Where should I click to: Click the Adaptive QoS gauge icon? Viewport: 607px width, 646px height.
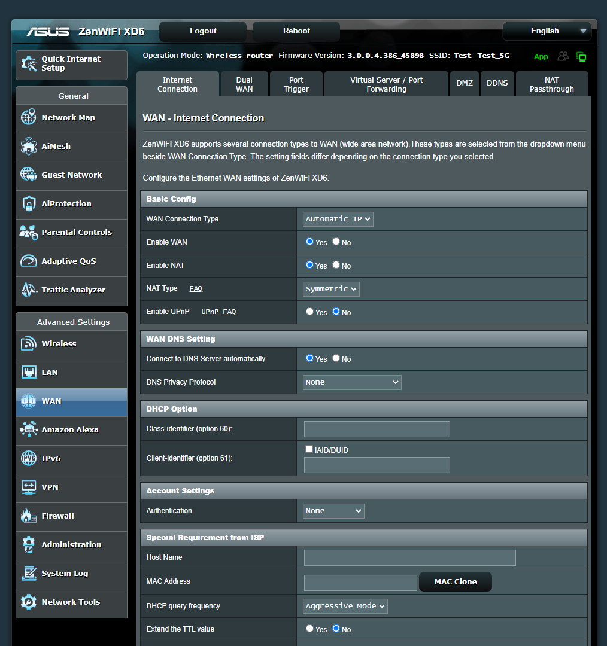[x=29, y=261]
